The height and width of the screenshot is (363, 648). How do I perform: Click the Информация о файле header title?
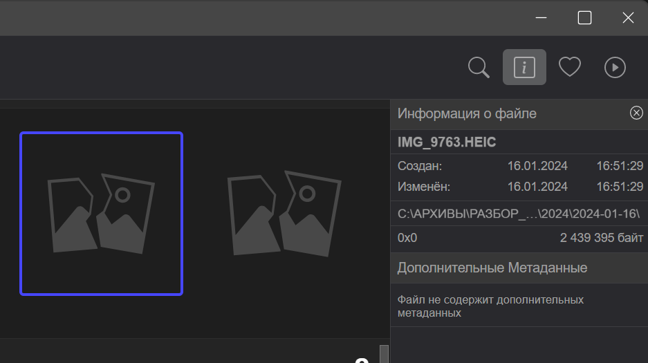point(467,113)
